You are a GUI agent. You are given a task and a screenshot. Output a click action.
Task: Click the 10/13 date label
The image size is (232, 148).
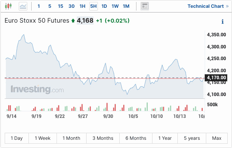click(179, 116)
